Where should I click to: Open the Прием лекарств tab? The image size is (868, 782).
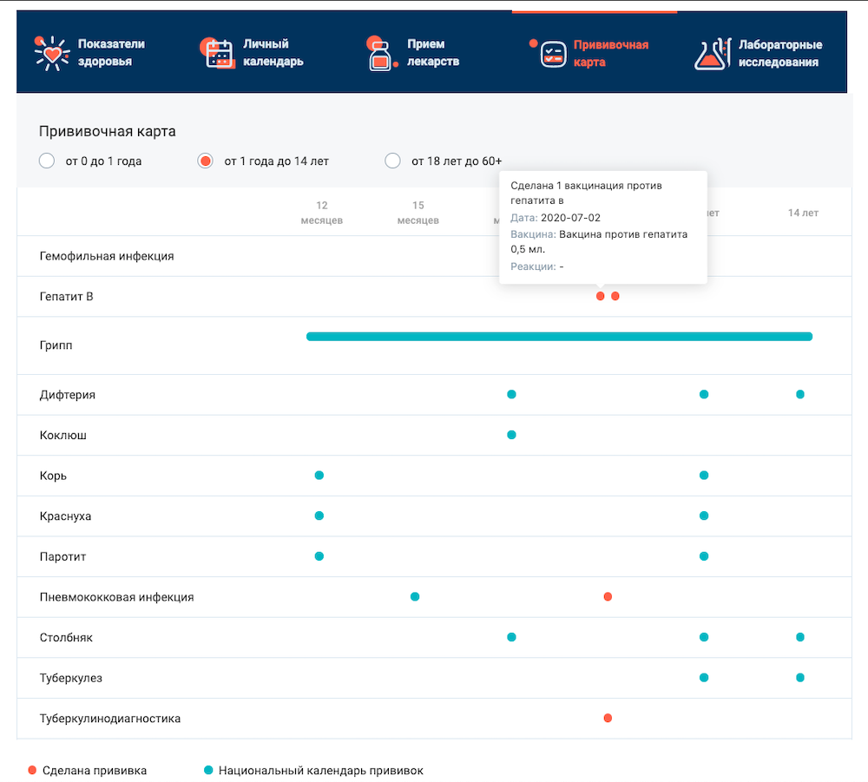pyautogui.click(x=432, y=53)
